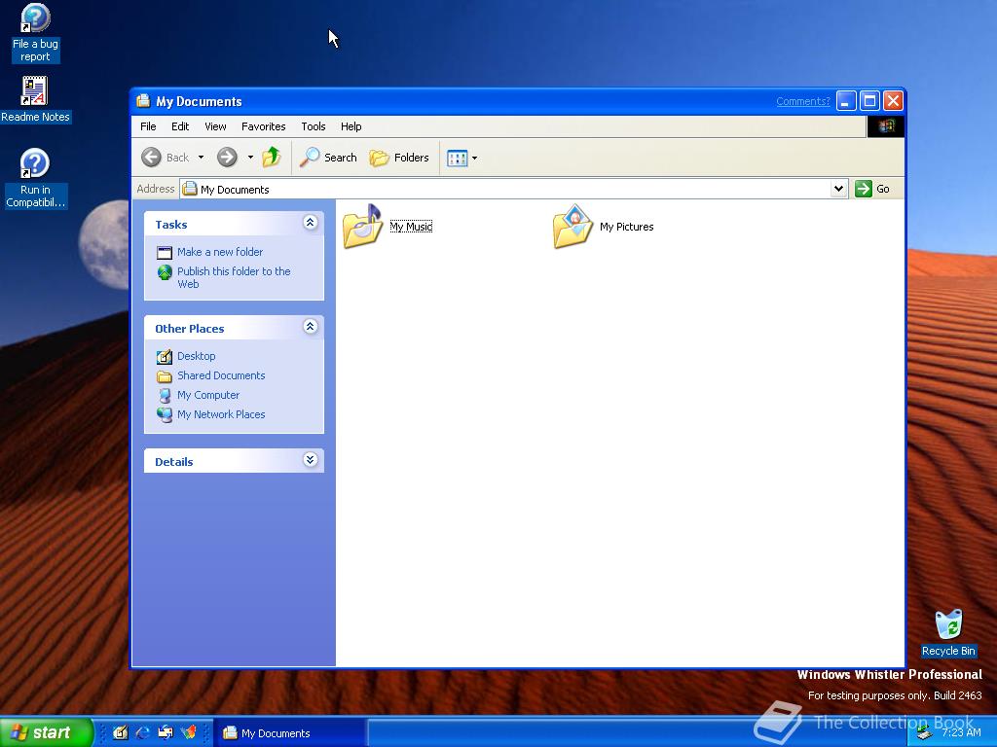Click the Shared Documents folder icon
Image resolution: width=997 pixels, height=747 pixels.
pos(164,376)
